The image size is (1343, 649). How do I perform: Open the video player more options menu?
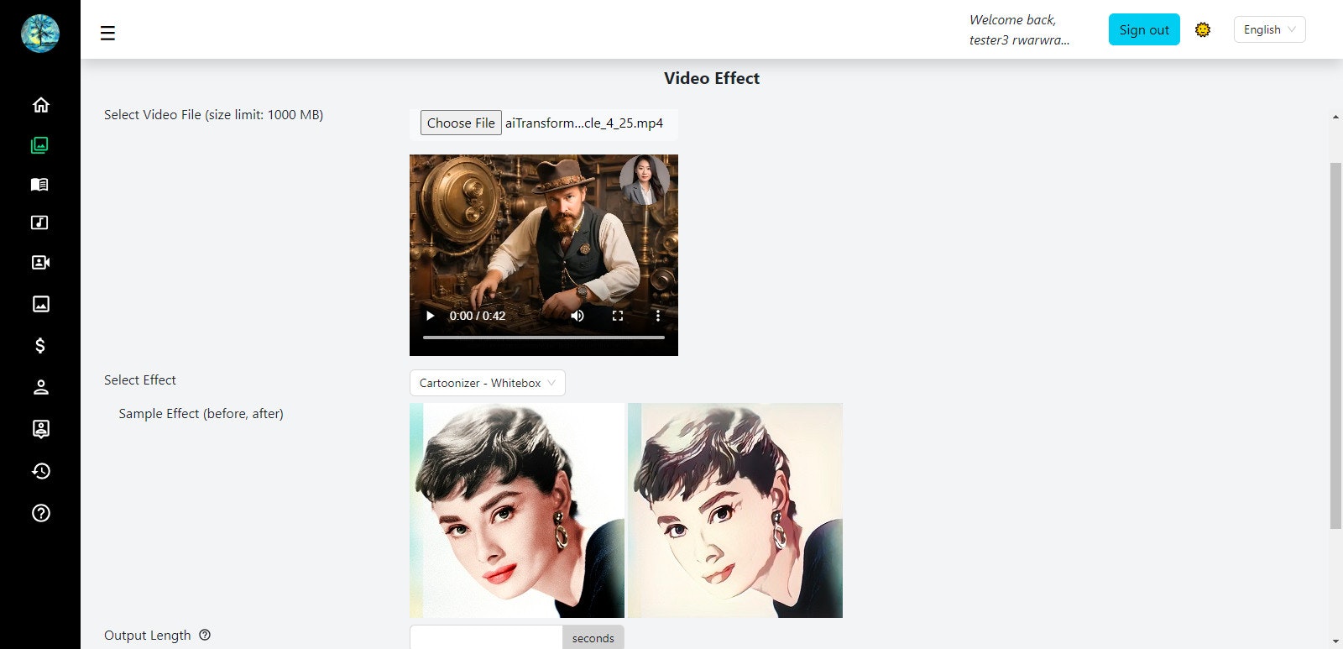pyautogui.click(x=658, y=316)
